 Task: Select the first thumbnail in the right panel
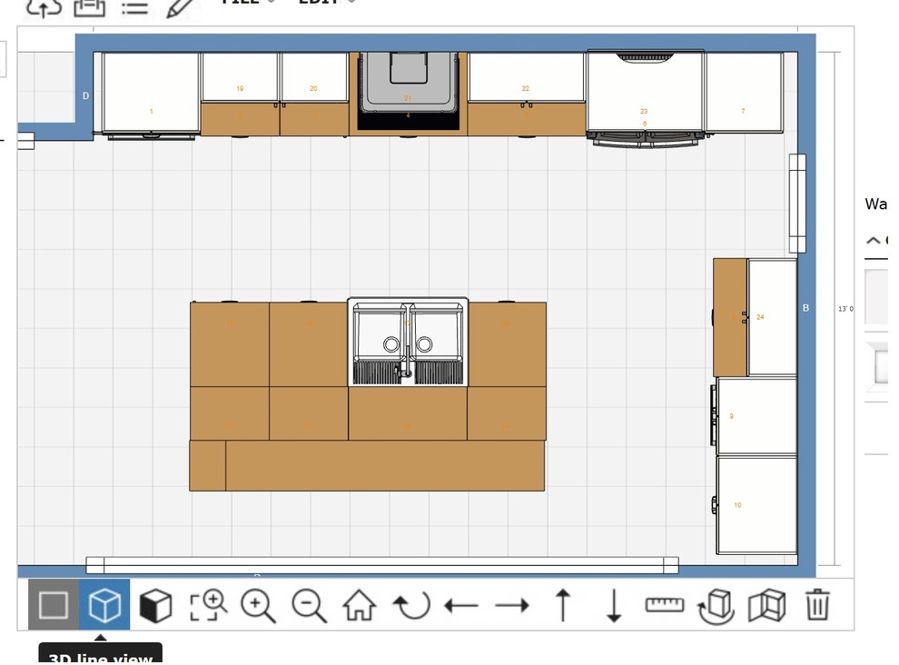(876, 297)
